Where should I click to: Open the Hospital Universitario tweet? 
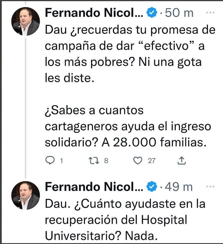coord(125,220)
